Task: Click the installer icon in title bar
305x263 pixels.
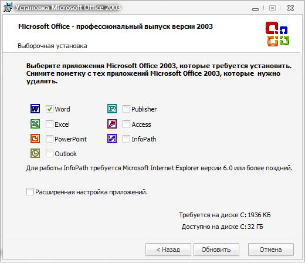Action: (8, 7)
